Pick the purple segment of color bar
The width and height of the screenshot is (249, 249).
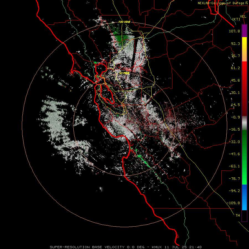(x=244, y=31)
